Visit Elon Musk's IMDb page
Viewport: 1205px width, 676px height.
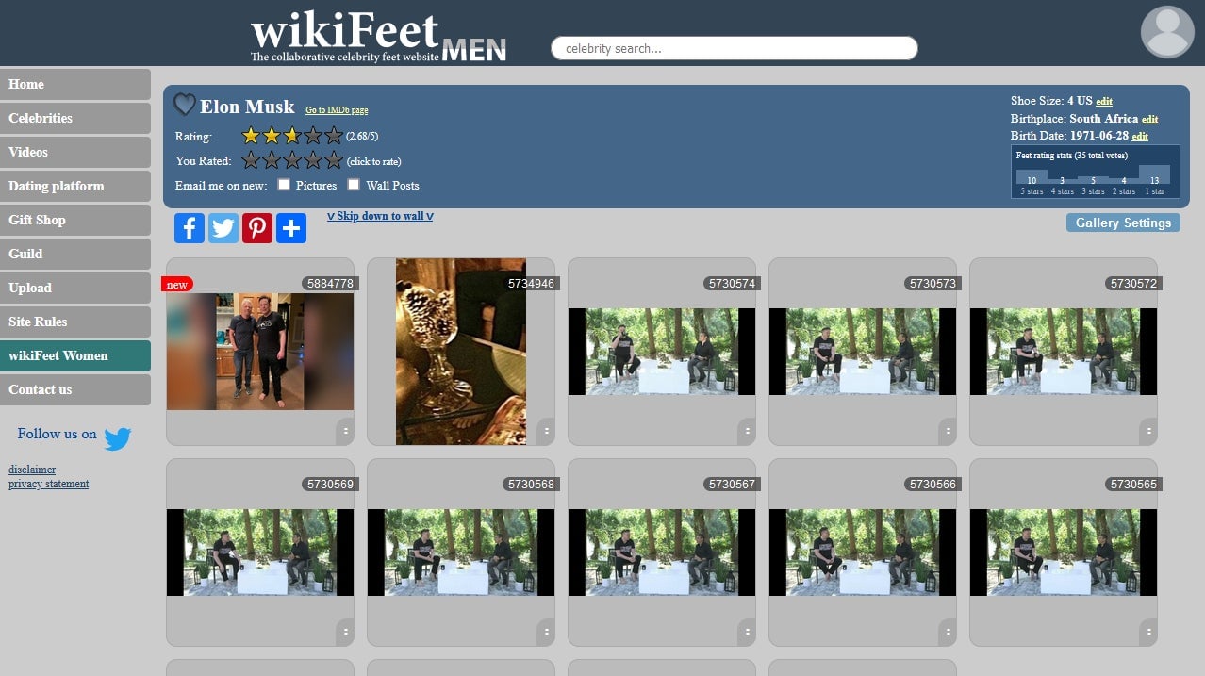pos(337,109)
